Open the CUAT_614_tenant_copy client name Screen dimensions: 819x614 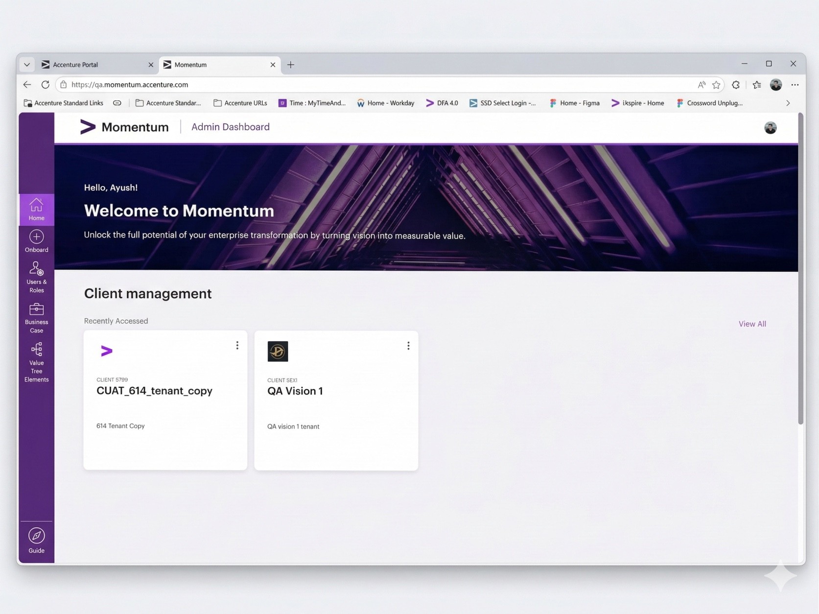point(154,391)
